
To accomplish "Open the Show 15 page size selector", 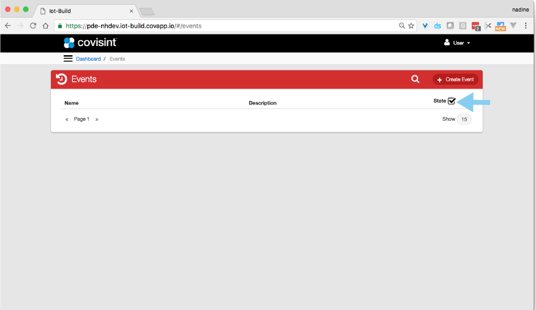I will [x=464, y=120].
